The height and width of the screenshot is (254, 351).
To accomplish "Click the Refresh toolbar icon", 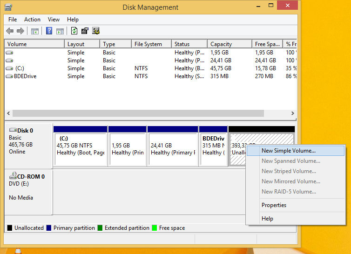I will click(x=74, y=31).
